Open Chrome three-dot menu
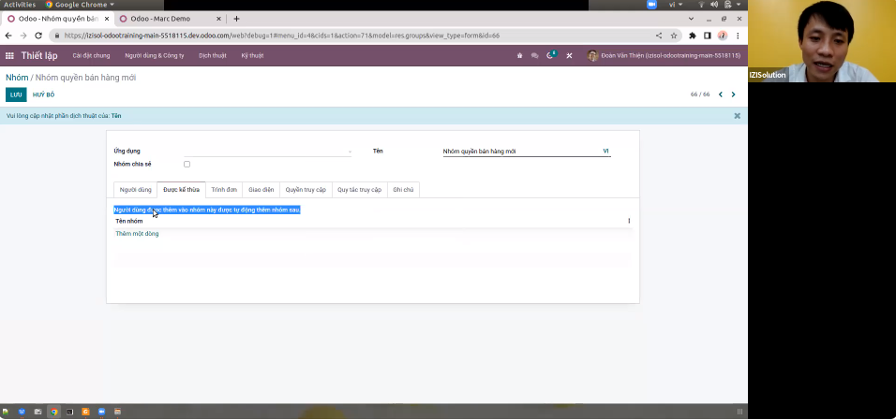The image size is (896, 420). 738,36
